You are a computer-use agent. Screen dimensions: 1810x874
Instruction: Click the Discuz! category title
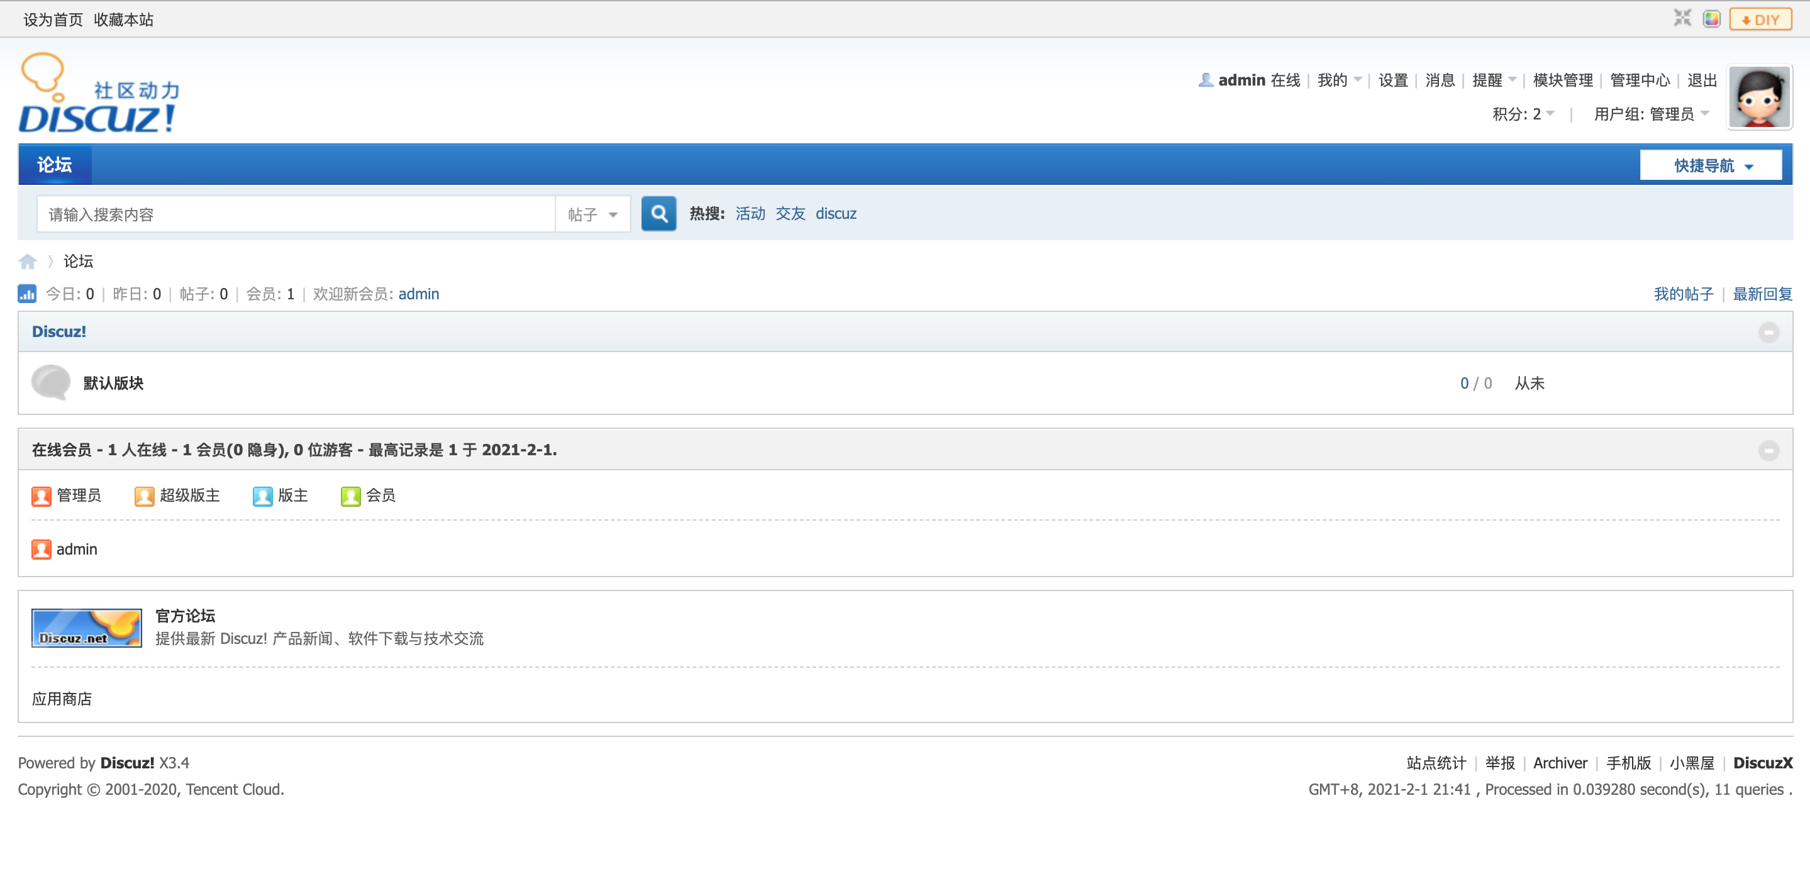[59, 331]
